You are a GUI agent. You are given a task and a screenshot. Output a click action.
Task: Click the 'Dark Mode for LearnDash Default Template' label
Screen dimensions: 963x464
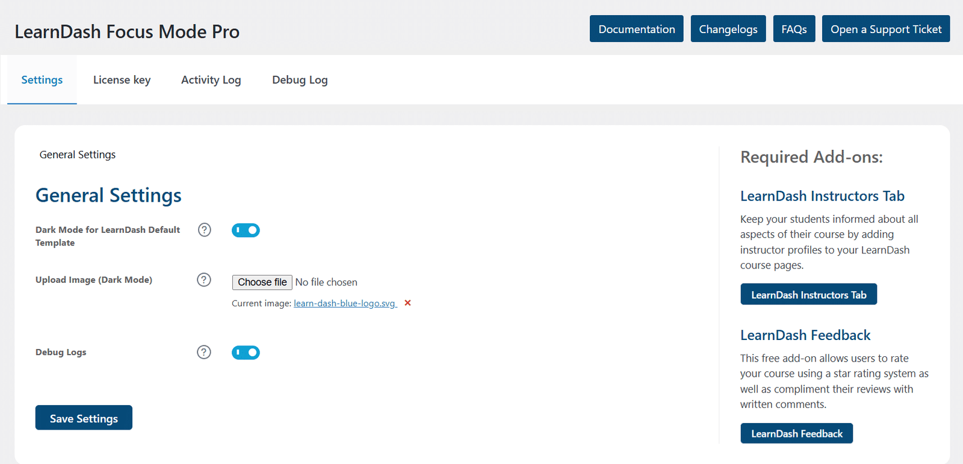(108, 236)
